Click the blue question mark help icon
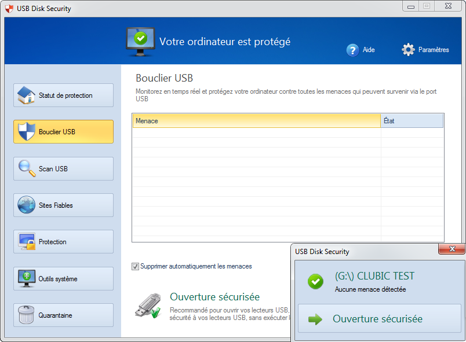Viewport: 466px width, 342px height. (353, 50)
